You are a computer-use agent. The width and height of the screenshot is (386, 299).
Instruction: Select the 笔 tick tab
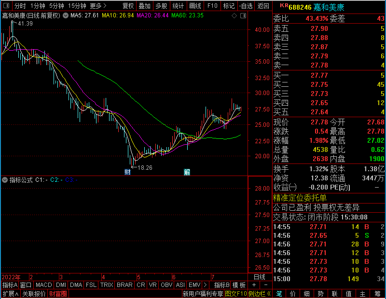click(x=279, y=294)
